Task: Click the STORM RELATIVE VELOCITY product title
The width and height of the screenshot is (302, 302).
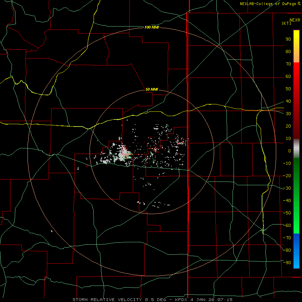Action: pyautogui.click(x=107, y=300)
